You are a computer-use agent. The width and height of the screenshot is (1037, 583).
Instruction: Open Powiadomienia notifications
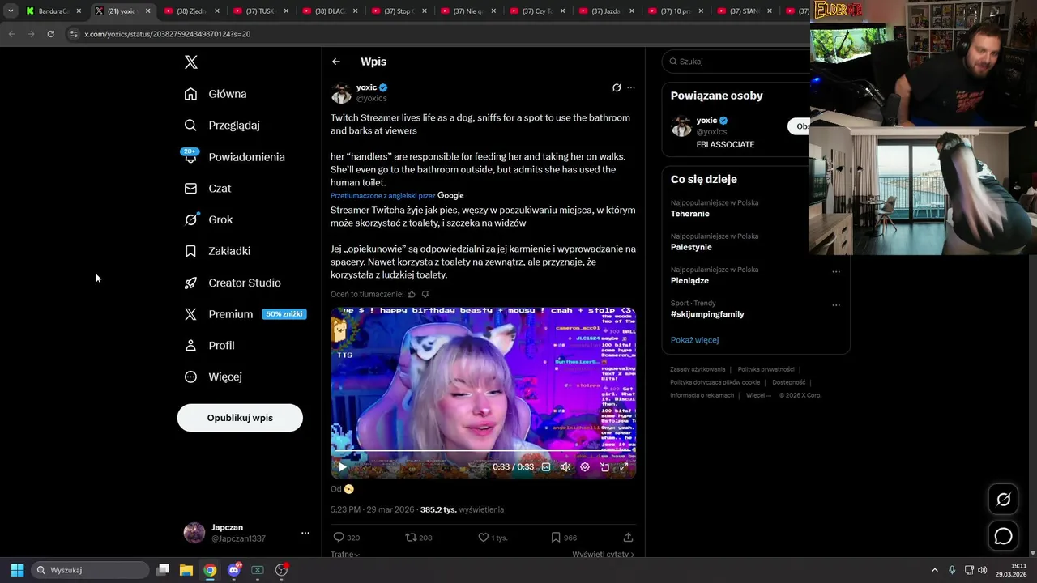pos(234,157)
